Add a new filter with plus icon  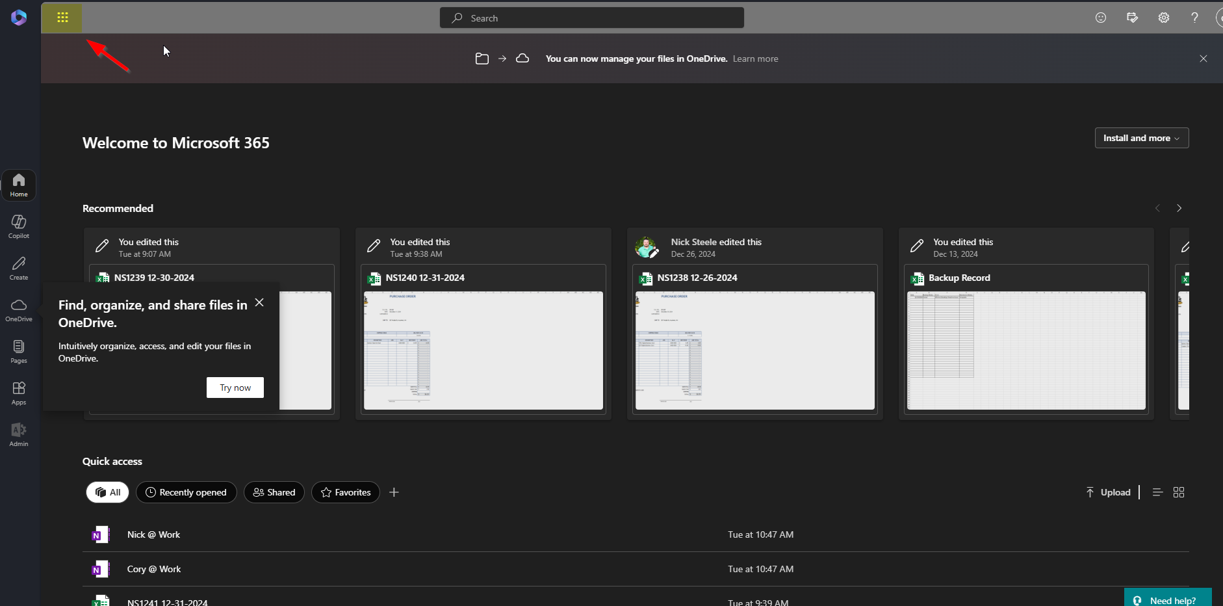tap(394, 492)
